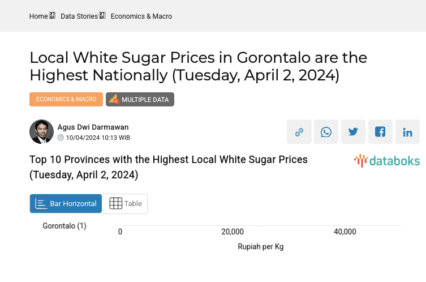Image resolution: width=426 pixels, height=282 pixels.
Task: Click the orange Economics & Macro tag
Action: [x=66, y=100]
